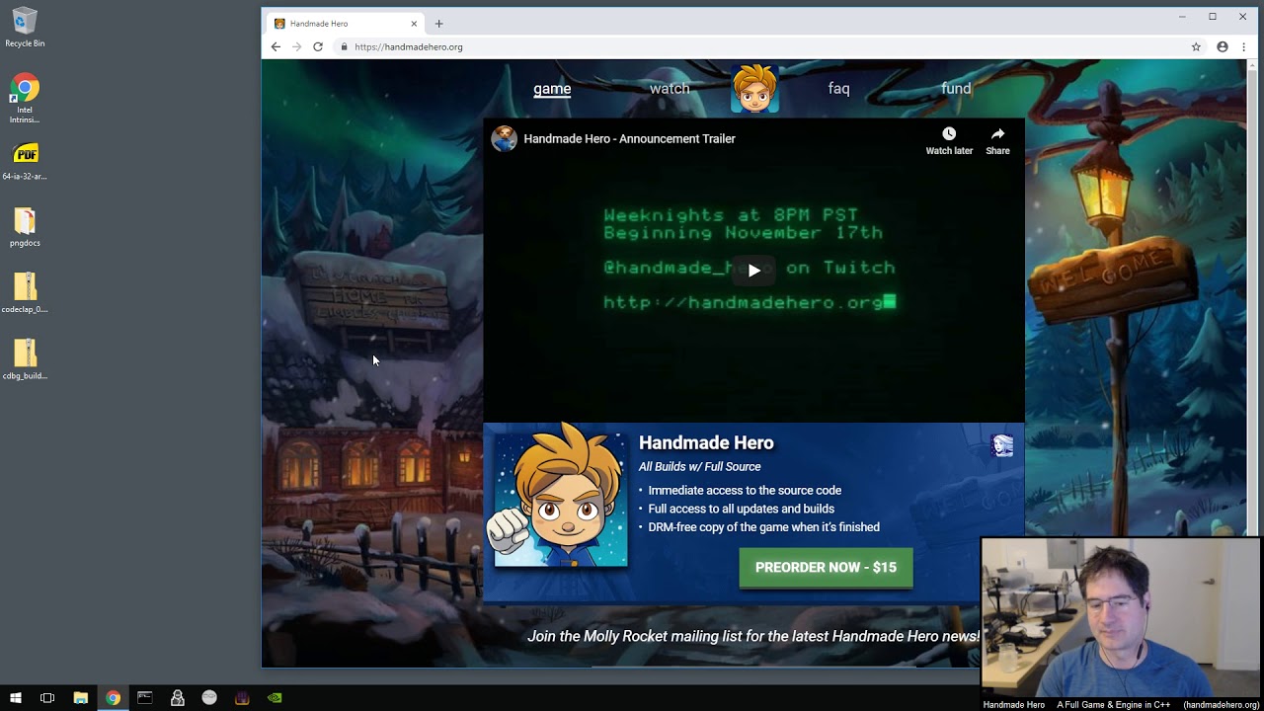This screenshot has width=1264, height=711.
Task: Open the Handmade Hero - Announcement Trailer title link
Action: click(629, 139)
